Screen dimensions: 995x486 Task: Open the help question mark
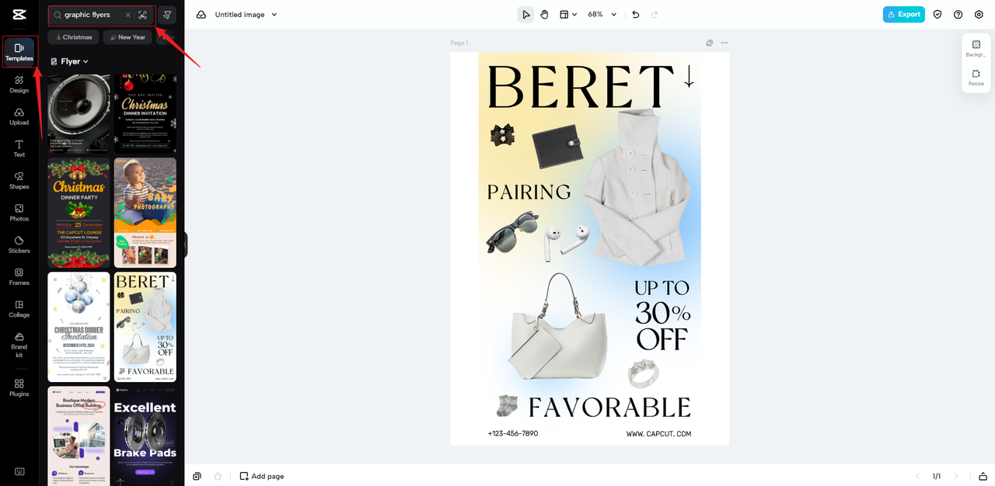coord(958,15)
